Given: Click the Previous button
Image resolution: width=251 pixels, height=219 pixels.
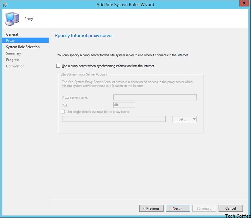Looking at the screenshot, I should point(151,209).
